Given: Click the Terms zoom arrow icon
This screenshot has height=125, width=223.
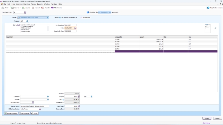Looking at the screenshot, I should point(60,18).
